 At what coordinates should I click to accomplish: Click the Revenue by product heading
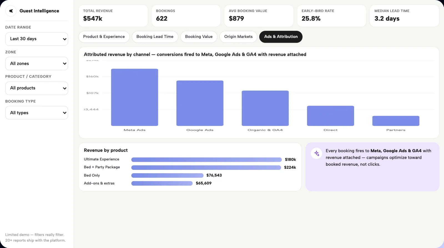[106, 150]
